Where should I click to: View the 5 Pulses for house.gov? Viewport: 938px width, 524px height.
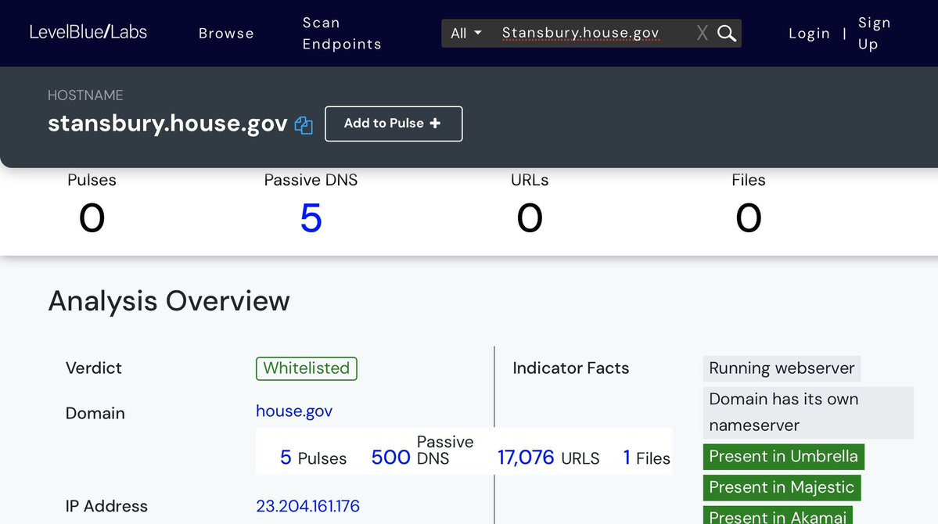(x=286, y=458)
